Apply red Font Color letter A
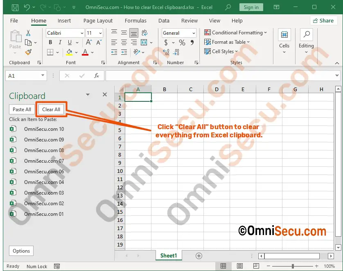The image size is (343, 271). coord(85,52)
